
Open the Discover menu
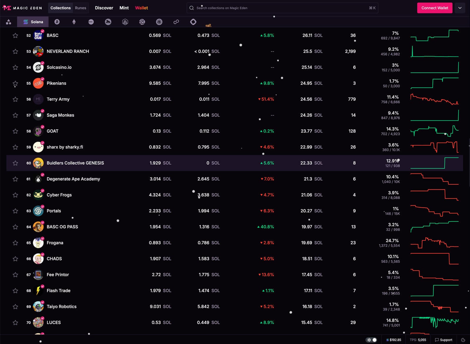click(104, 8)
